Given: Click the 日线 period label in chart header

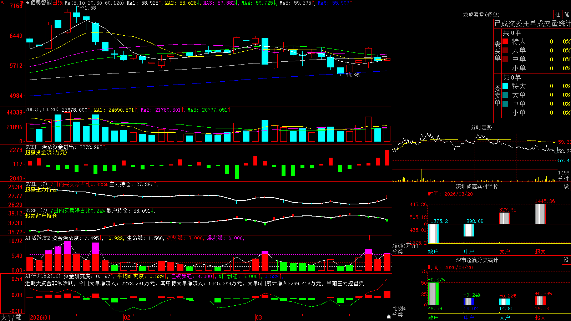Looking at the screenshot, I should [57, 3].
